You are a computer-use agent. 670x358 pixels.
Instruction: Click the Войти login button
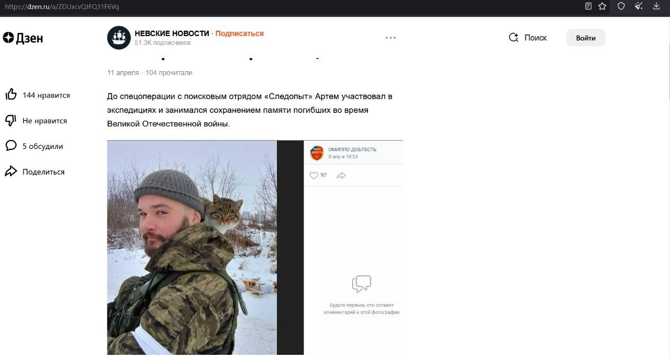click(x=586, y=38)
